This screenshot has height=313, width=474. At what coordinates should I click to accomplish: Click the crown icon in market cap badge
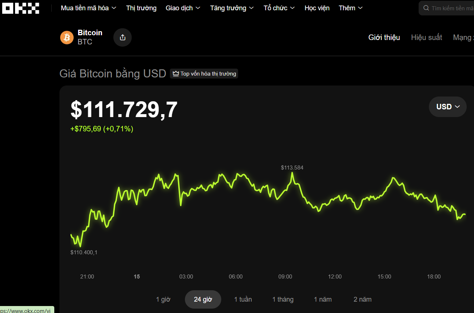click(176, 74)
